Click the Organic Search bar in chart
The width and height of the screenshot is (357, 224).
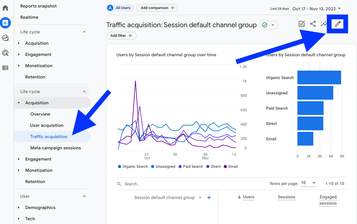coord(319,77)
